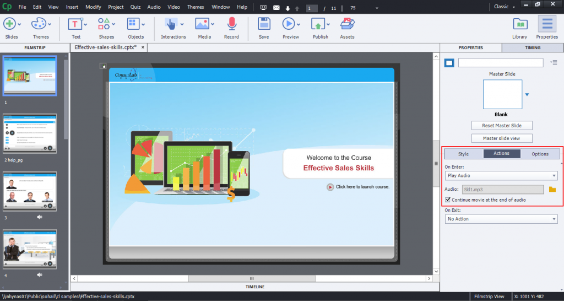564x301 pixels.
Task: Select the Actions tab
Action: click(x=502, y=153)
